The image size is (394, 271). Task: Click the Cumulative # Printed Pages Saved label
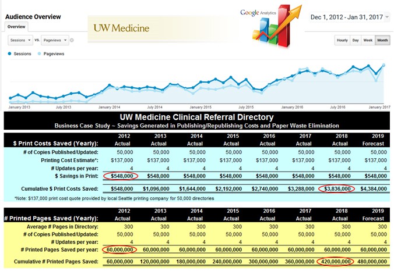pyautogui.click(x=56, y=262)
